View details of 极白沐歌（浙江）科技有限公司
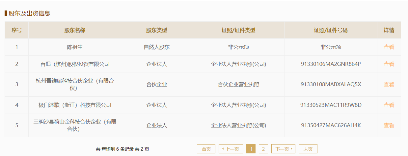 [x=389, y=105]
